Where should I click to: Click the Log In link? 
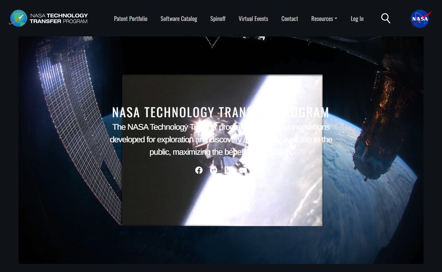[x=357, y=19]
